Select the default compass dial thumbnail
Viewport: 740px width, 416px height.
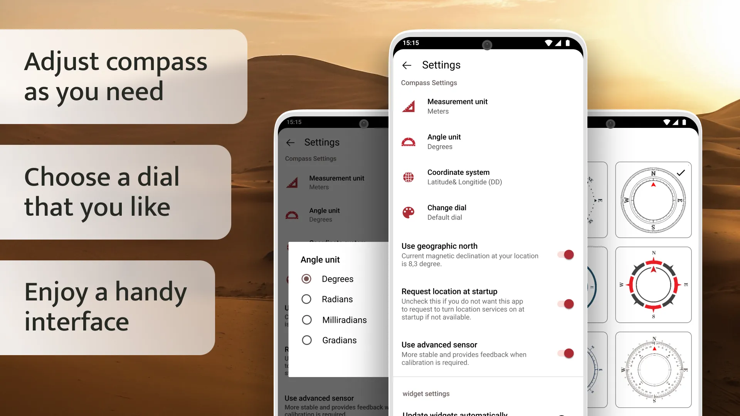[653, 199]
